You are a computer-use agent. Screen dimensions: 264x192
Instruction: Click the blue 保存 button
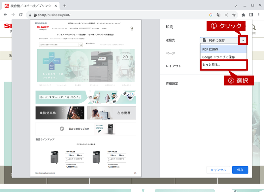click(240, 170)
